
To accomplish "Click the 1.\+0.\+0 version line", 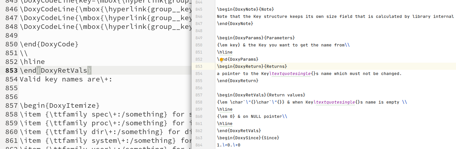I will 229,145.
